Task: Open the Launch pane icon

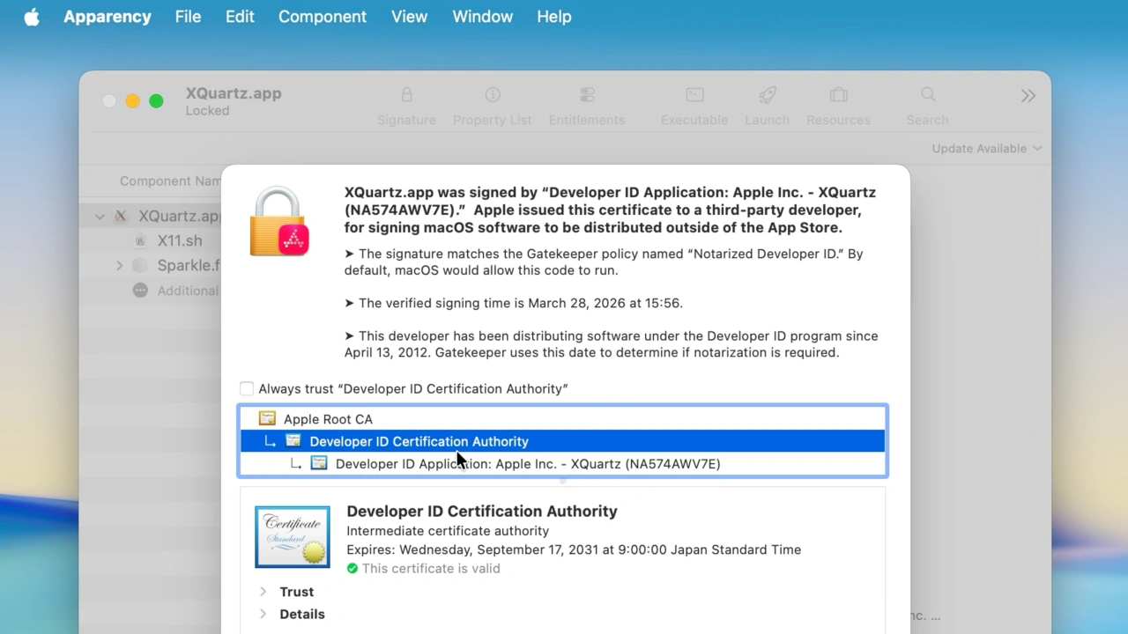Action: click(766, 104)
